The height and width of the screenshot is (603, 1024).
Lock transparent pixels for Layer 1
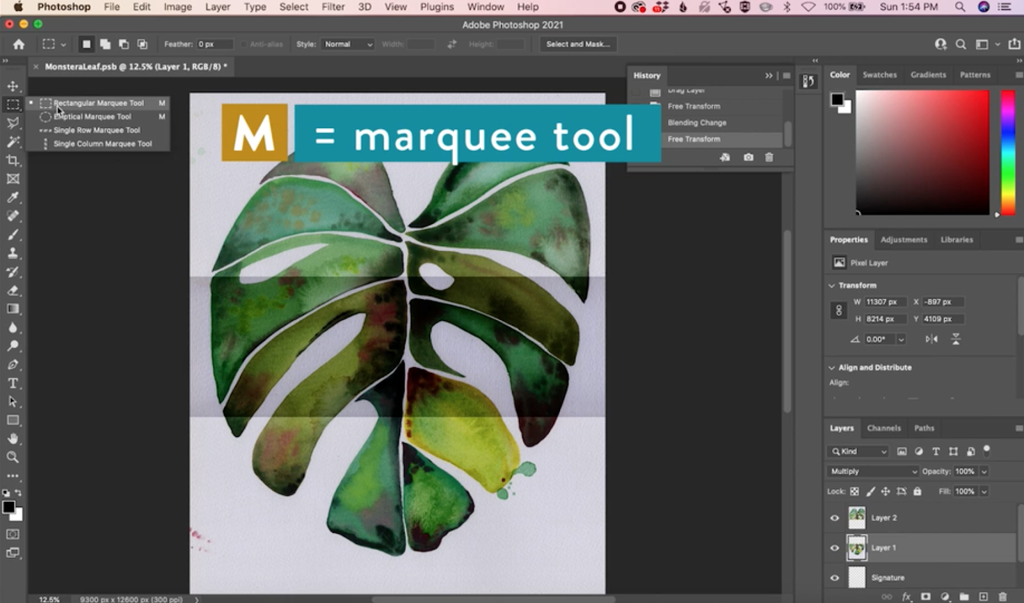point(855,492)
